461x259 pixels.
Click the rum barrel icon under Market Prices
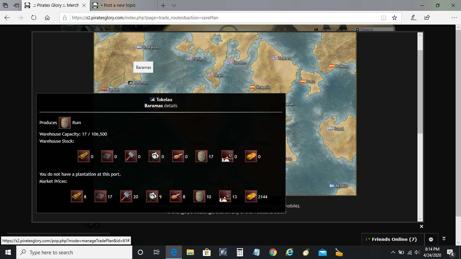point(199,196)
